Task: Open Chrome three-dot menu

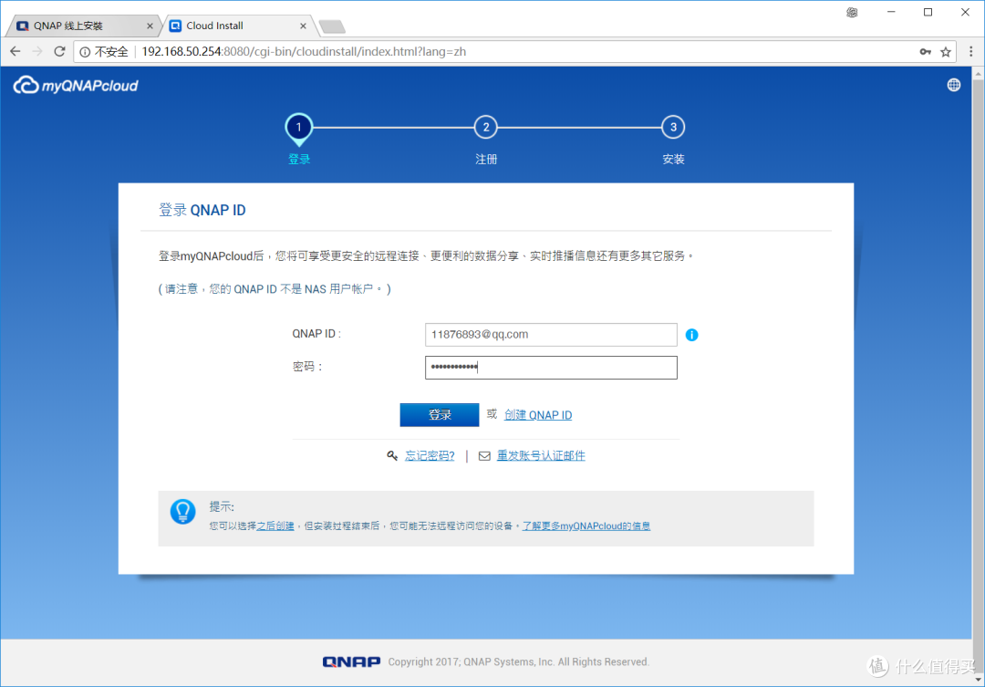Action: point(970,51)
